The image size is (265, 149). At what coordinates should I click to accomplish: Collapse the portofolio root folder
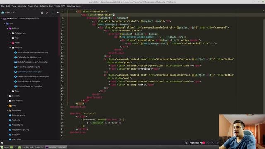pos(2,19)
